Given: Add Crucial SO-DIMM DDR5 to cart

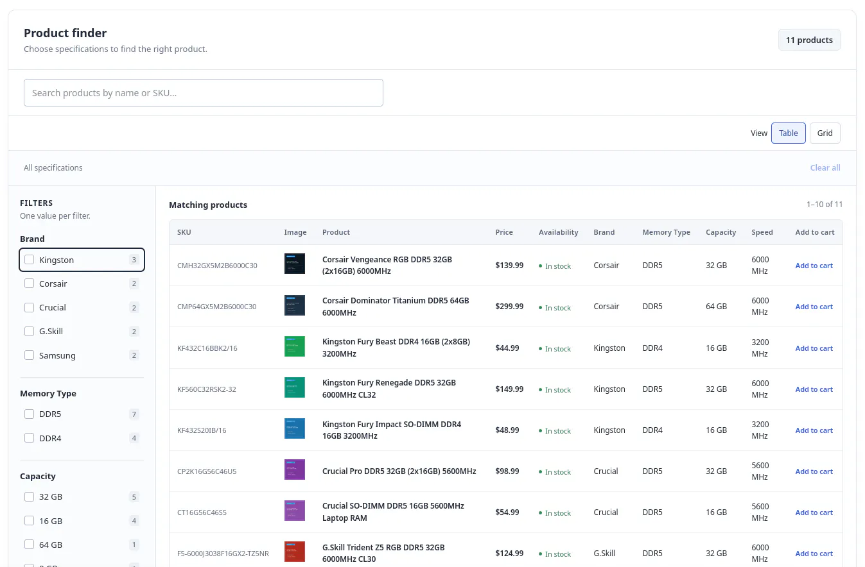Looking at the screenshot, I should point(814,512).
